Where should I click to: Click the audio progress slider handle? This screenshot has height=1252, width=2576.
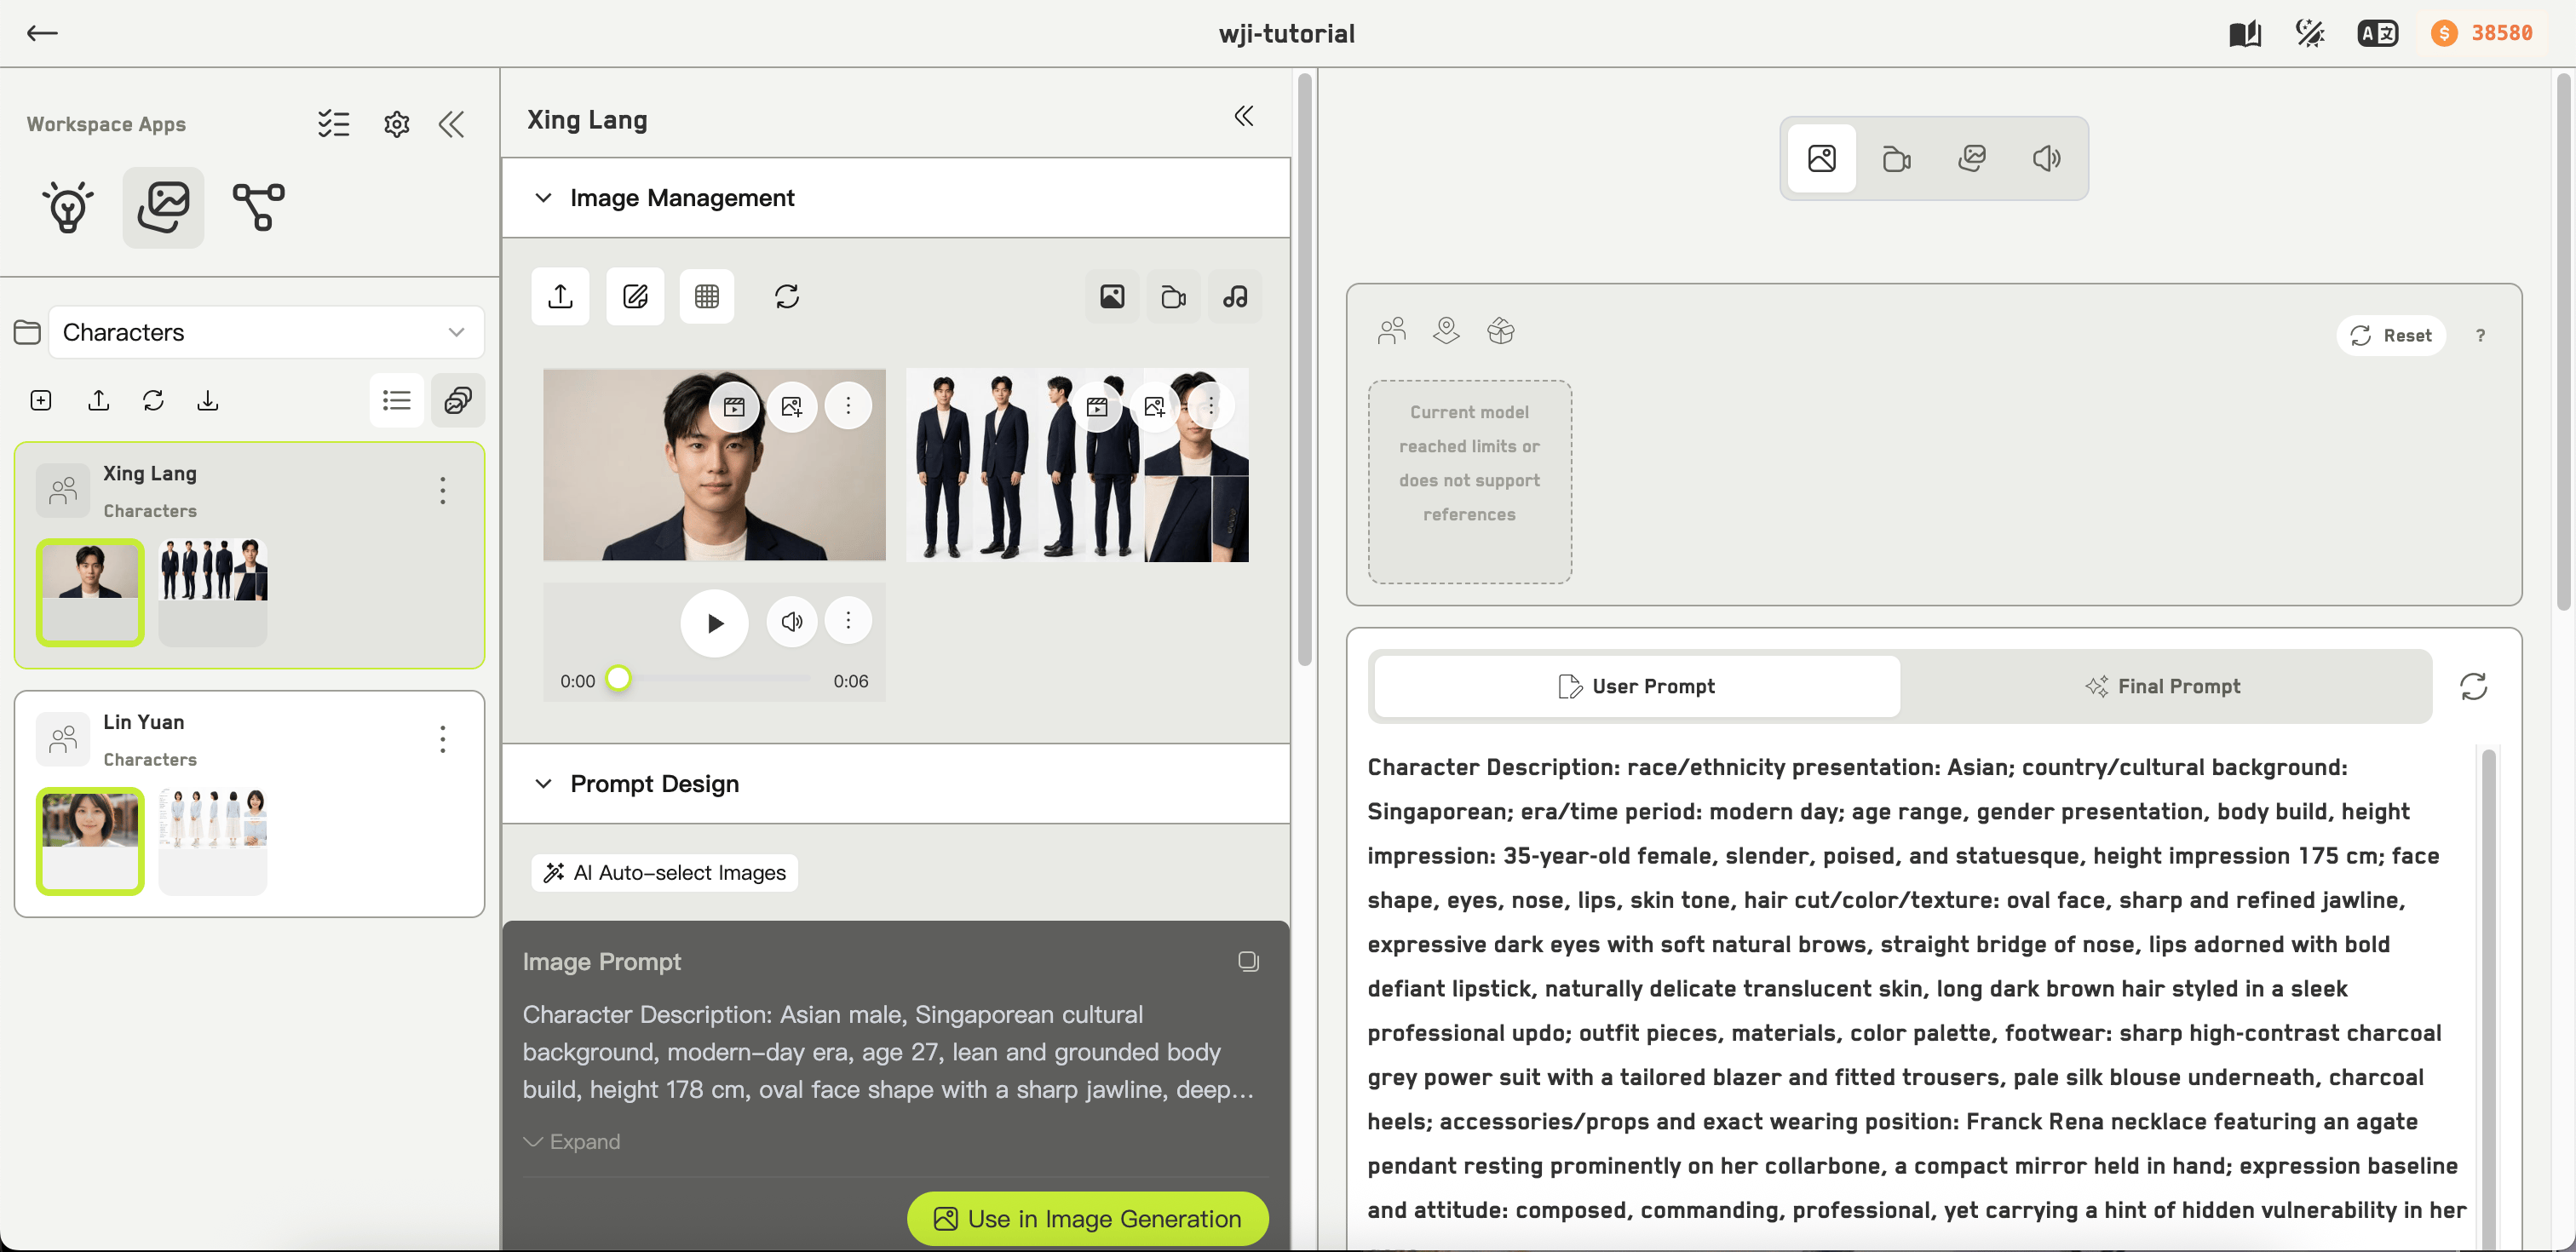619,679
